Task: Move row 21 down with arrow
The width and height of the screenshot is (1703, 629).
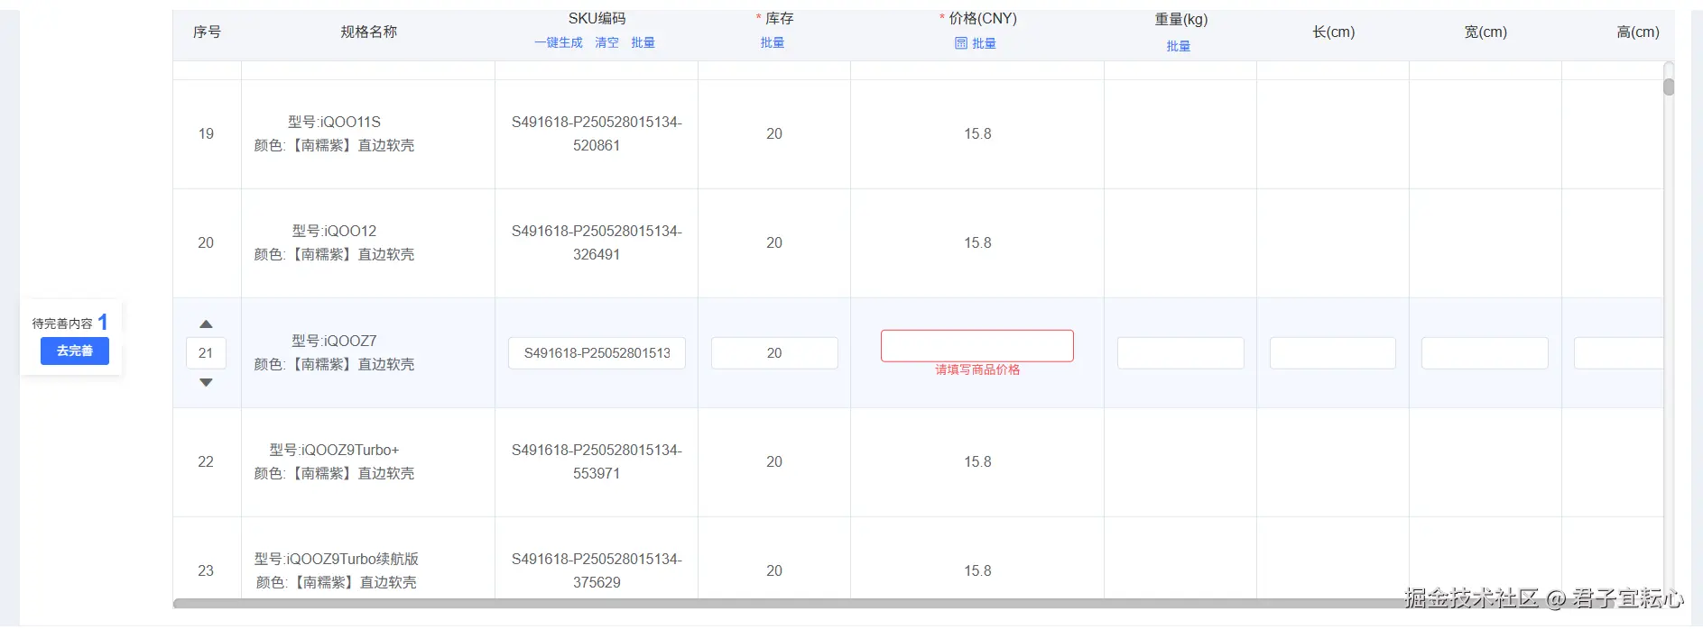Action: pos(206,383)
